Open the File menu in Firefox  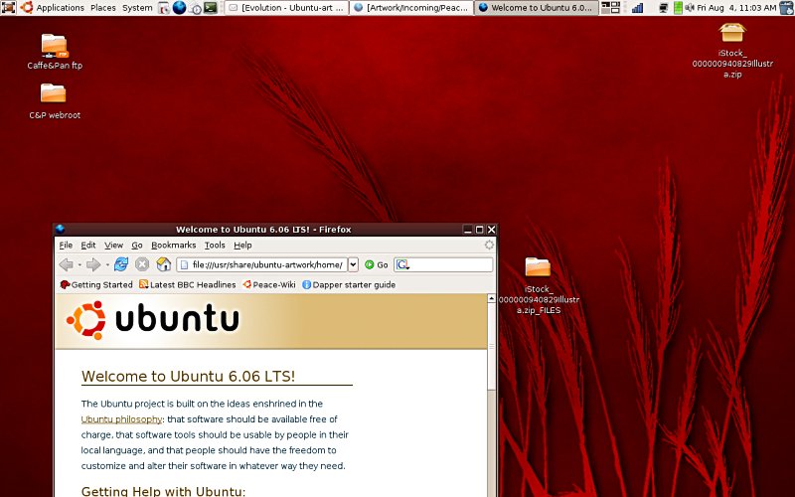pos(66,246)
